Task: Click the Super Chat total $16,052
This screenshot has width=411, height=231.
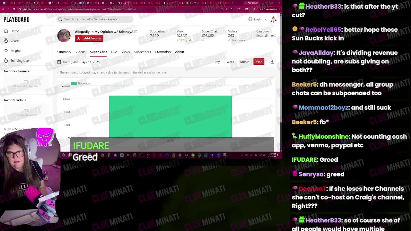Action: pos(208,36)
